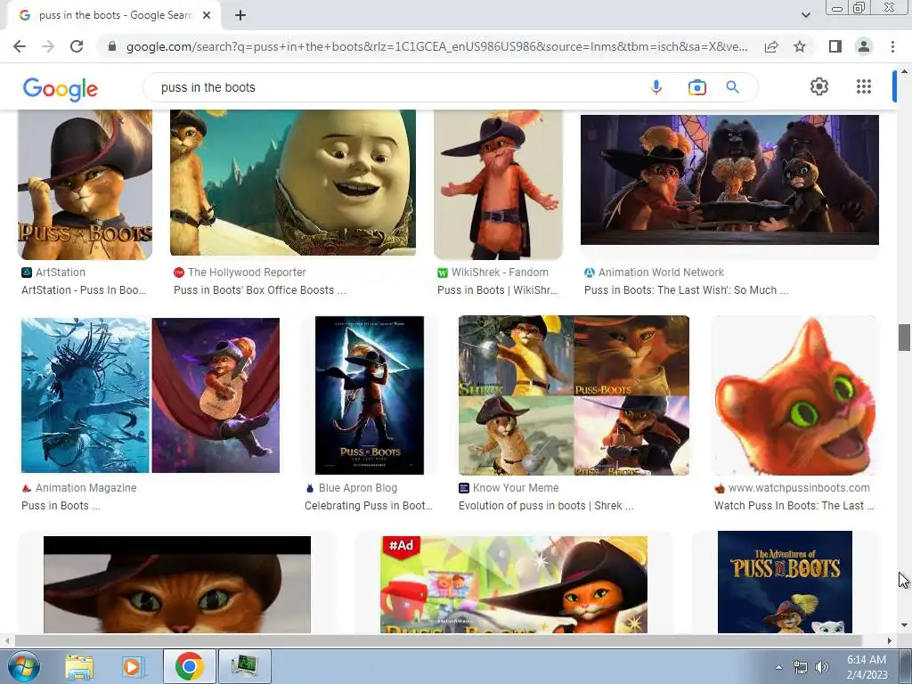Click the page scroll down arrow
Screen dimensions: 912x684
pyautogui.click(x=904, y=625)
